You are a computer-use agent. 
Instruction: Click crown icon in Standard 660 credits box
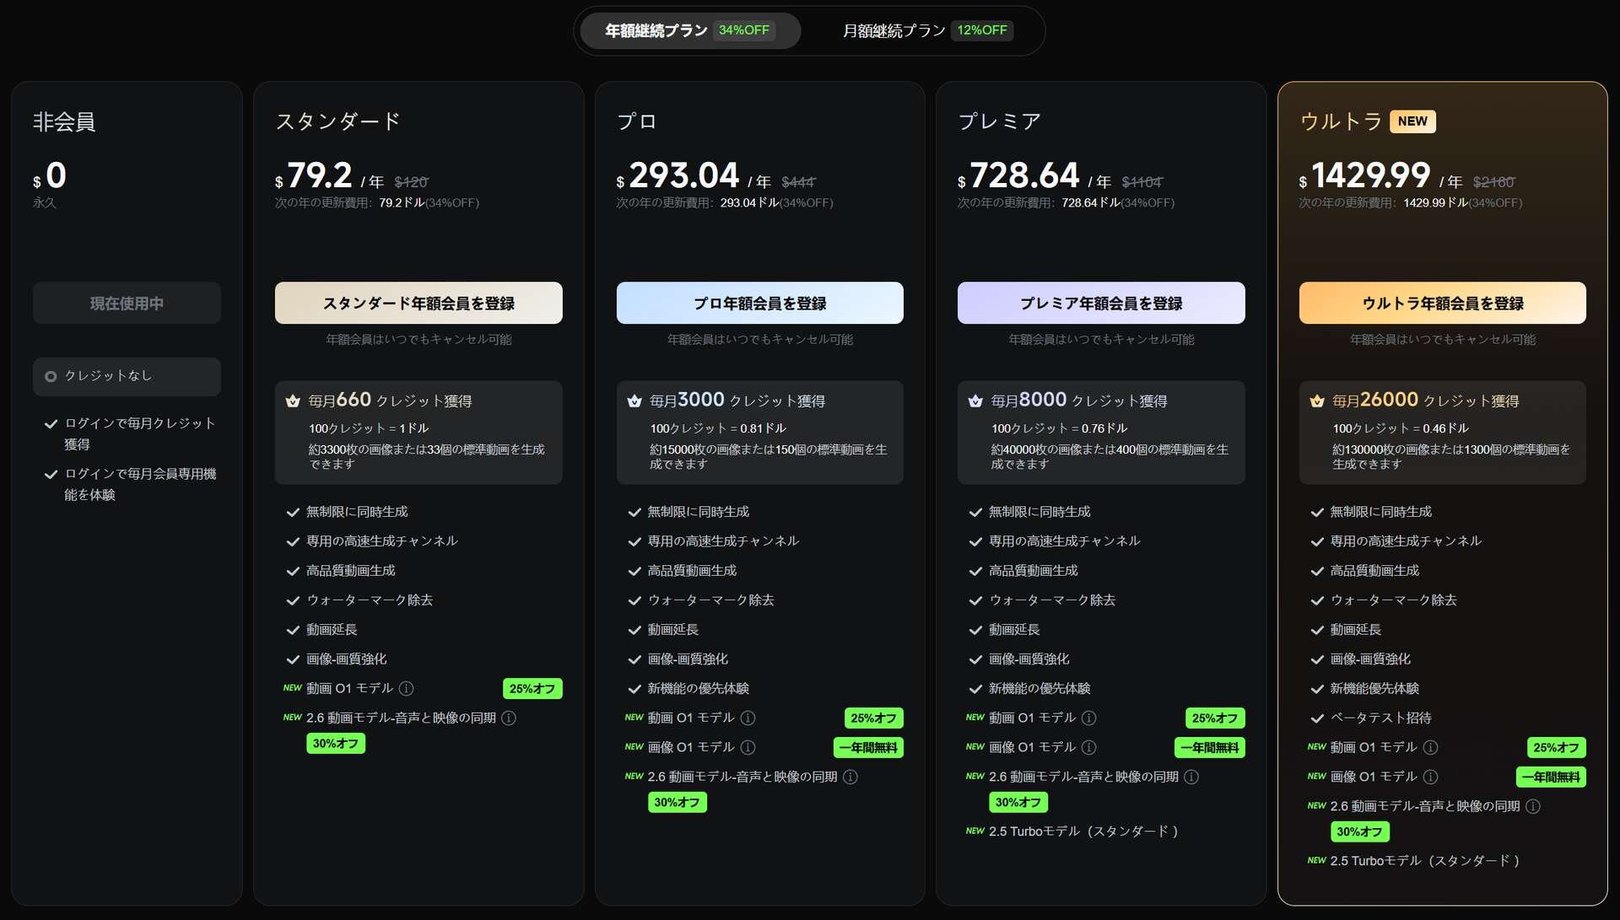pos(293,401)
